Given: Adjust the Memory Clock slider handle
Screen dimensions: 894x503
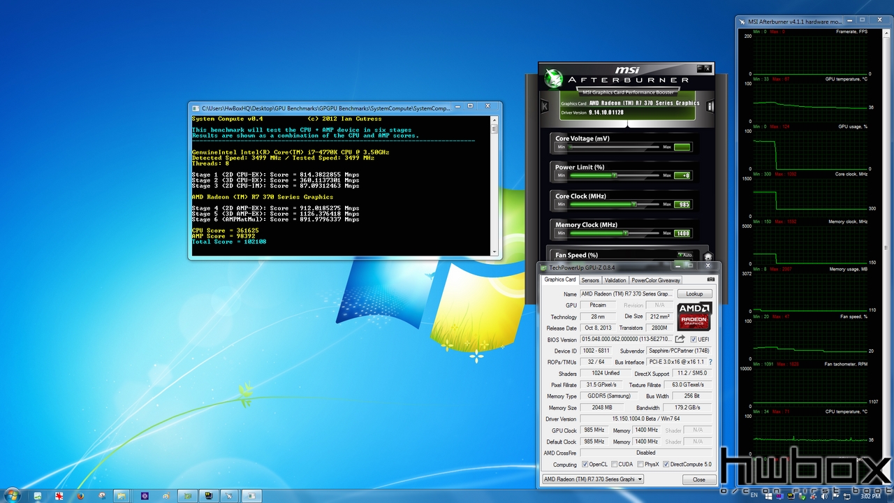Looking at the screenshot, I should 626,233.
